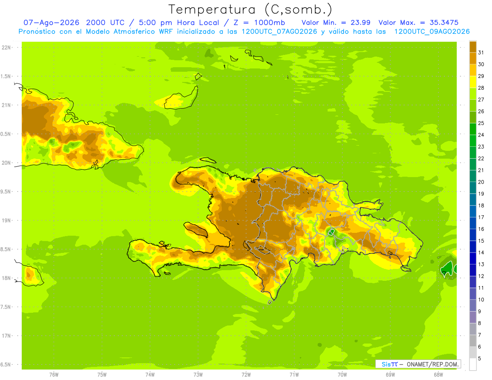
Task: Click the "17N" latitude label
Action: click(6, 336)
